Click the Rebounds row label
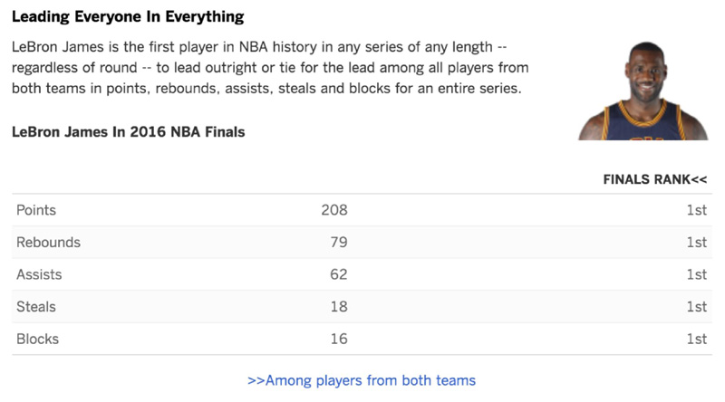The image size is (725, 402). [48, 243]
